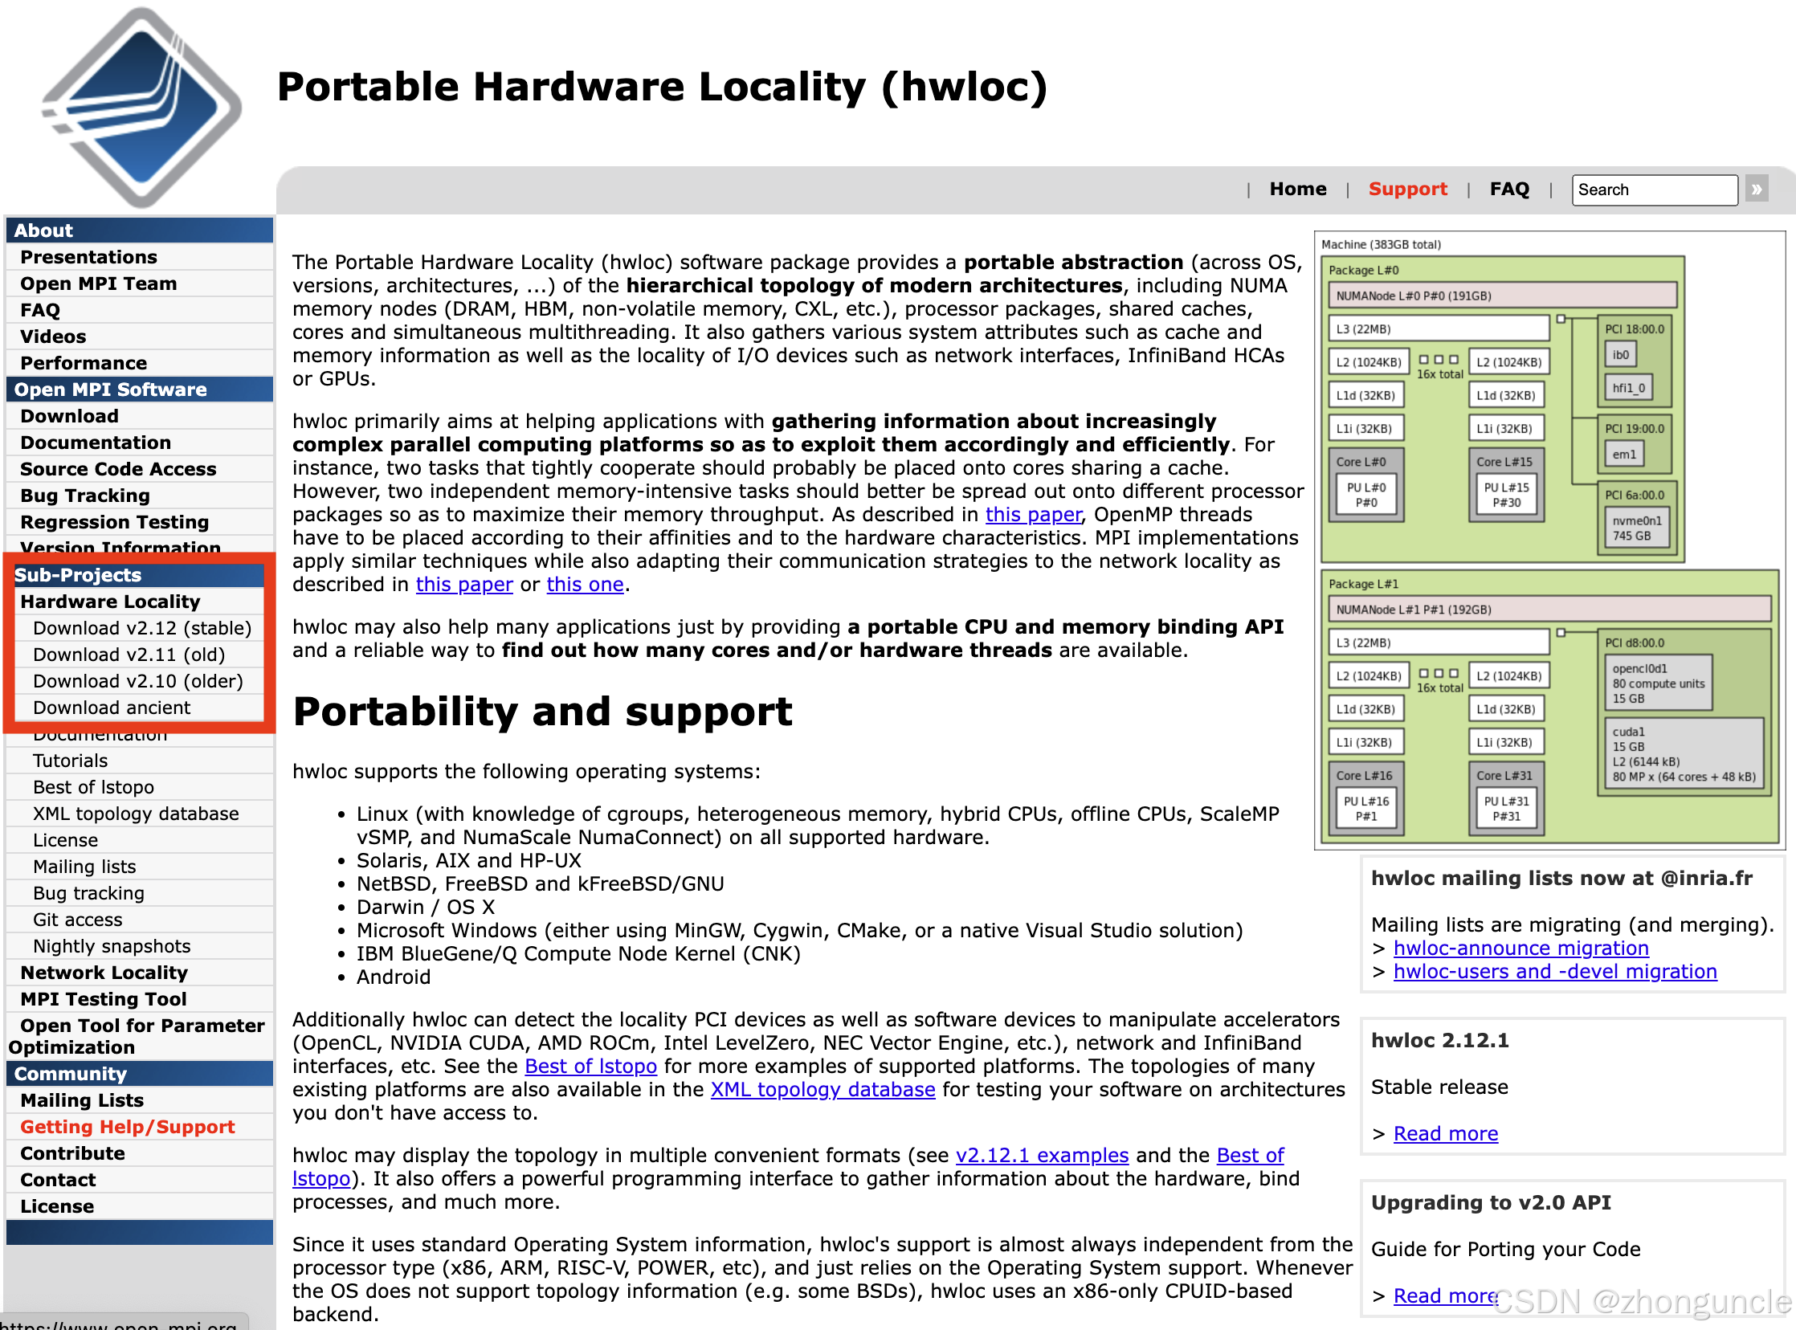
Task: Click the search submit arrow button
Action: [1757, 190]
